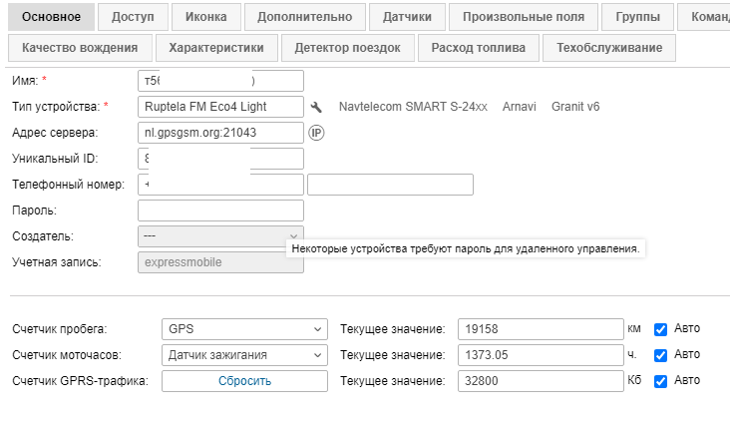Viewport: 730px width, 425px height.
Task: Select the Arnavi device type link
Action: tap(520, 107)
